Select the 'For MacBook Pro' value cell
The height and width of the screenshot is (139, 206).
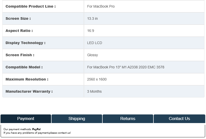[x=101, y=6]
